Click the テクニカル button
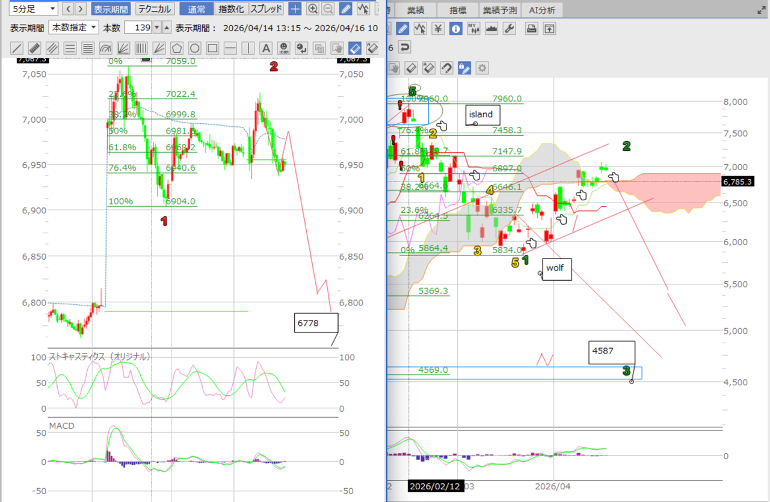The image size is (770, 502). pyautogui.click(x=155, y=9)
